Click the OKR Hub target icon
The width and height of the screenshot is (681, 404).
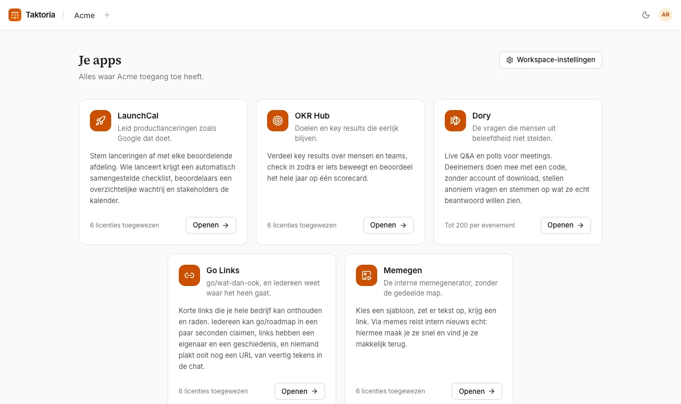point(278,121)
